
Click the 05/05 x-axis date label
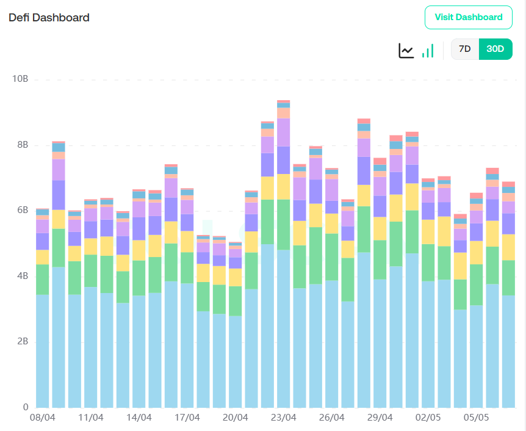[476, 418]
